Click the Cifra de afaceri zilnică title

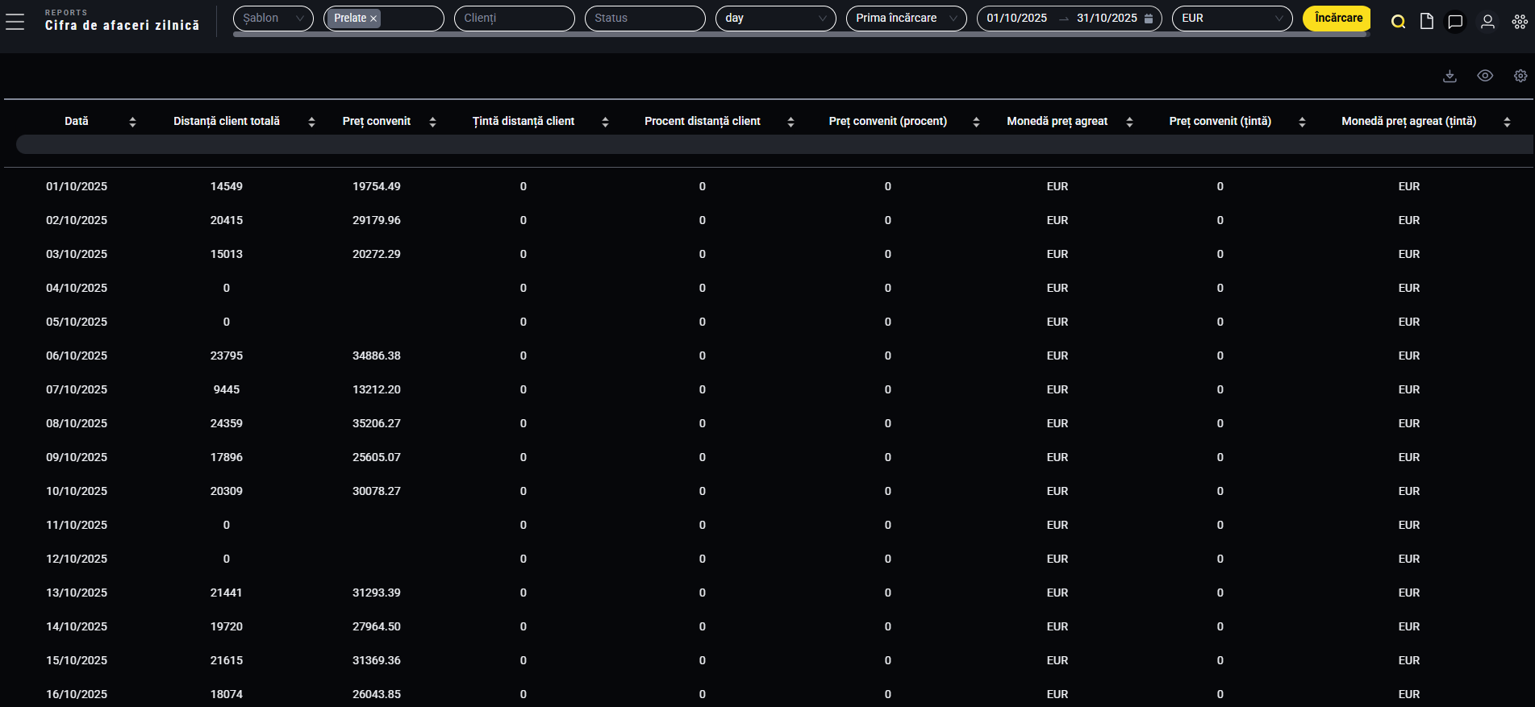click(x=123, y=26)
